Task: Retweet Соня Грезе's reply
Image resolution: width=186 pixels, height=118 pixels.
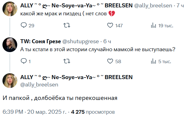Action: (67, 61)
